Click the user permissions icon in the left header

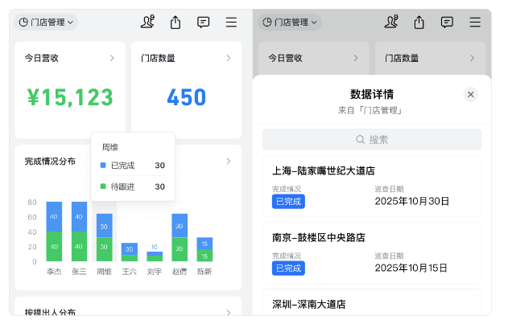tap(147, 23)
